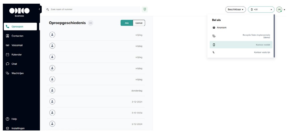Click the Contacten address book icon
Image resolution: width=289 pixels, height=135 pixels.
8,36
